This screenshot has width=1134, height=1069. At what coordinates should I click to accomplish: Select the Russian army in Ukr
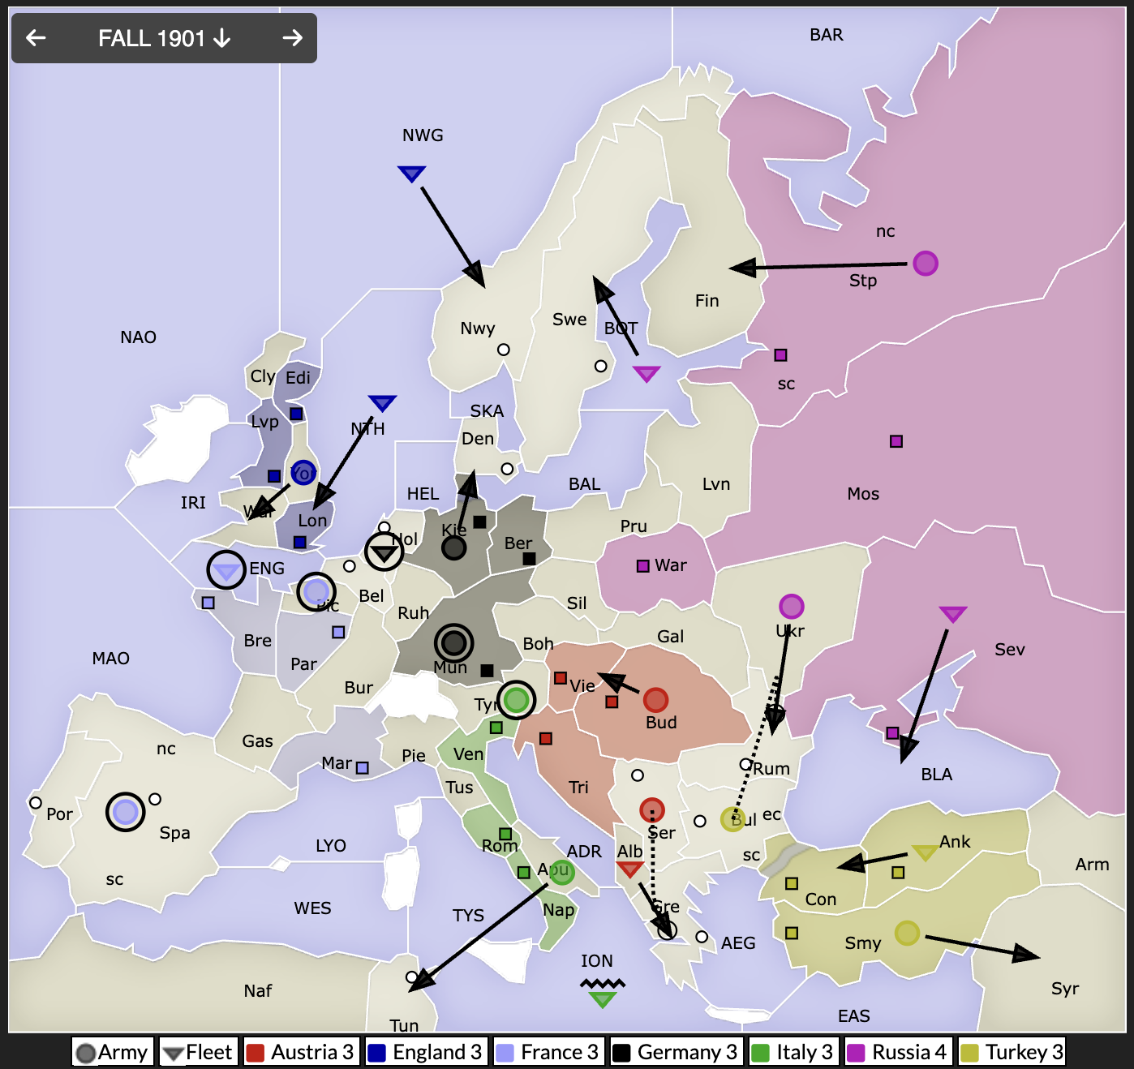tap(791, 606)
